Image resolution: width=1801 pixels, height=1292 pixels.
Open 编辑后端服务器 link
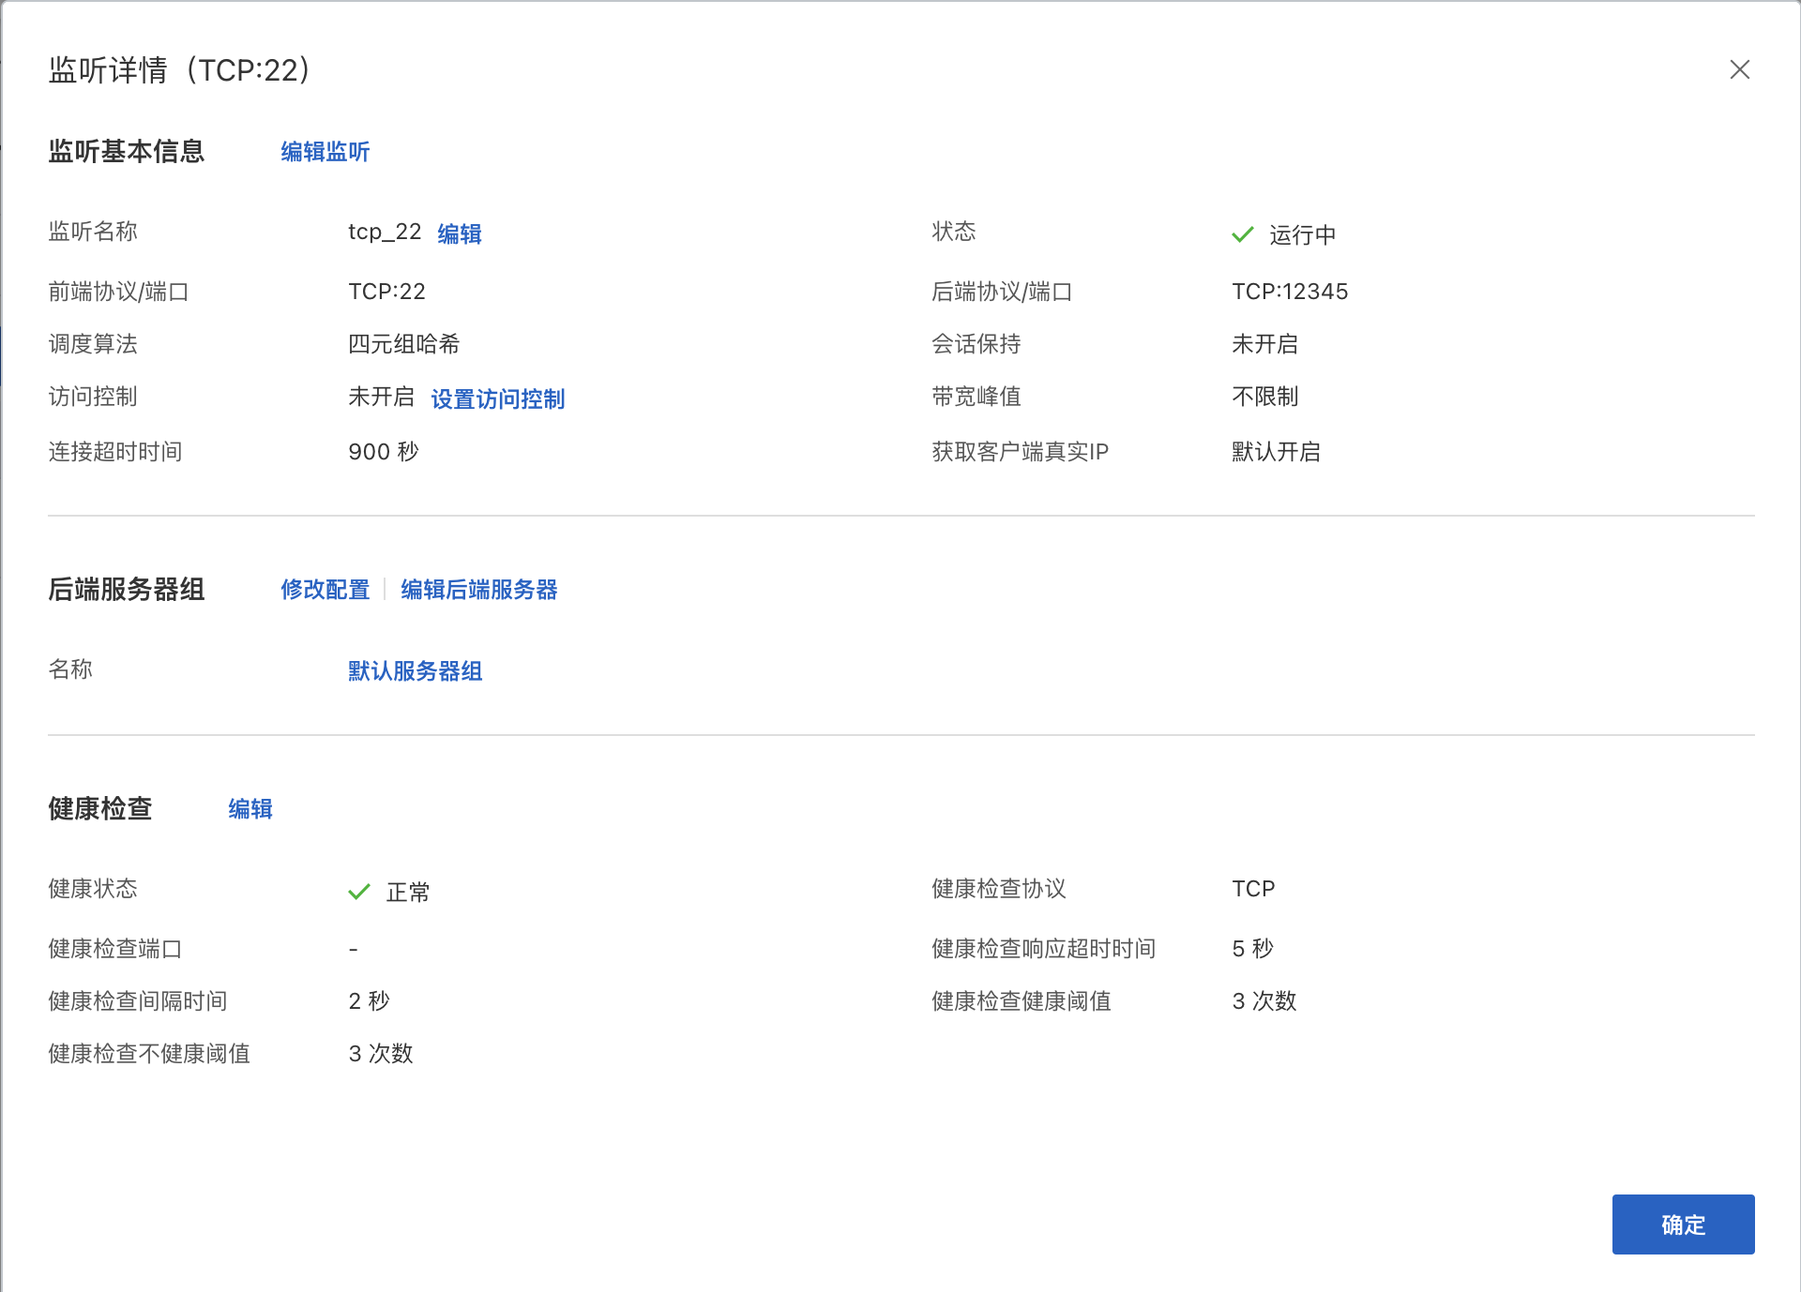pyautogui.click(x=478, y=590)
